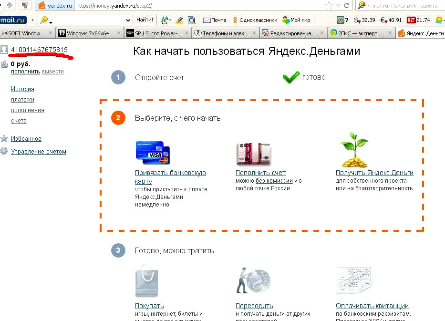Close the 2ГИС — эксперт tab

(x=390, y=33)
